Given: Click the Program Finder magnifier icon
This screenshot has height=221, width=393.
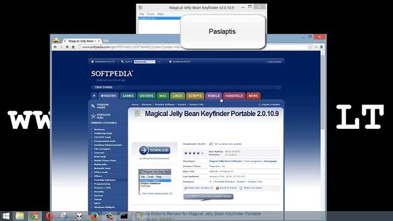Looking at the screenshot, I should pos(93,106).
